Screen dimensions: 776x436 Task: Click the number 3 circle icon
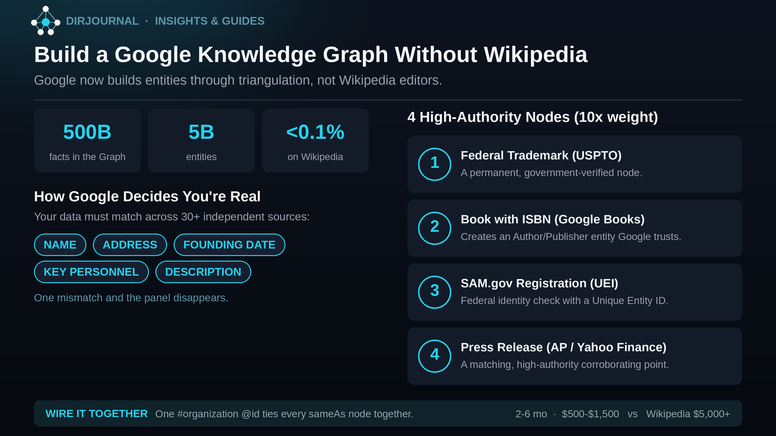pos(435,292)
